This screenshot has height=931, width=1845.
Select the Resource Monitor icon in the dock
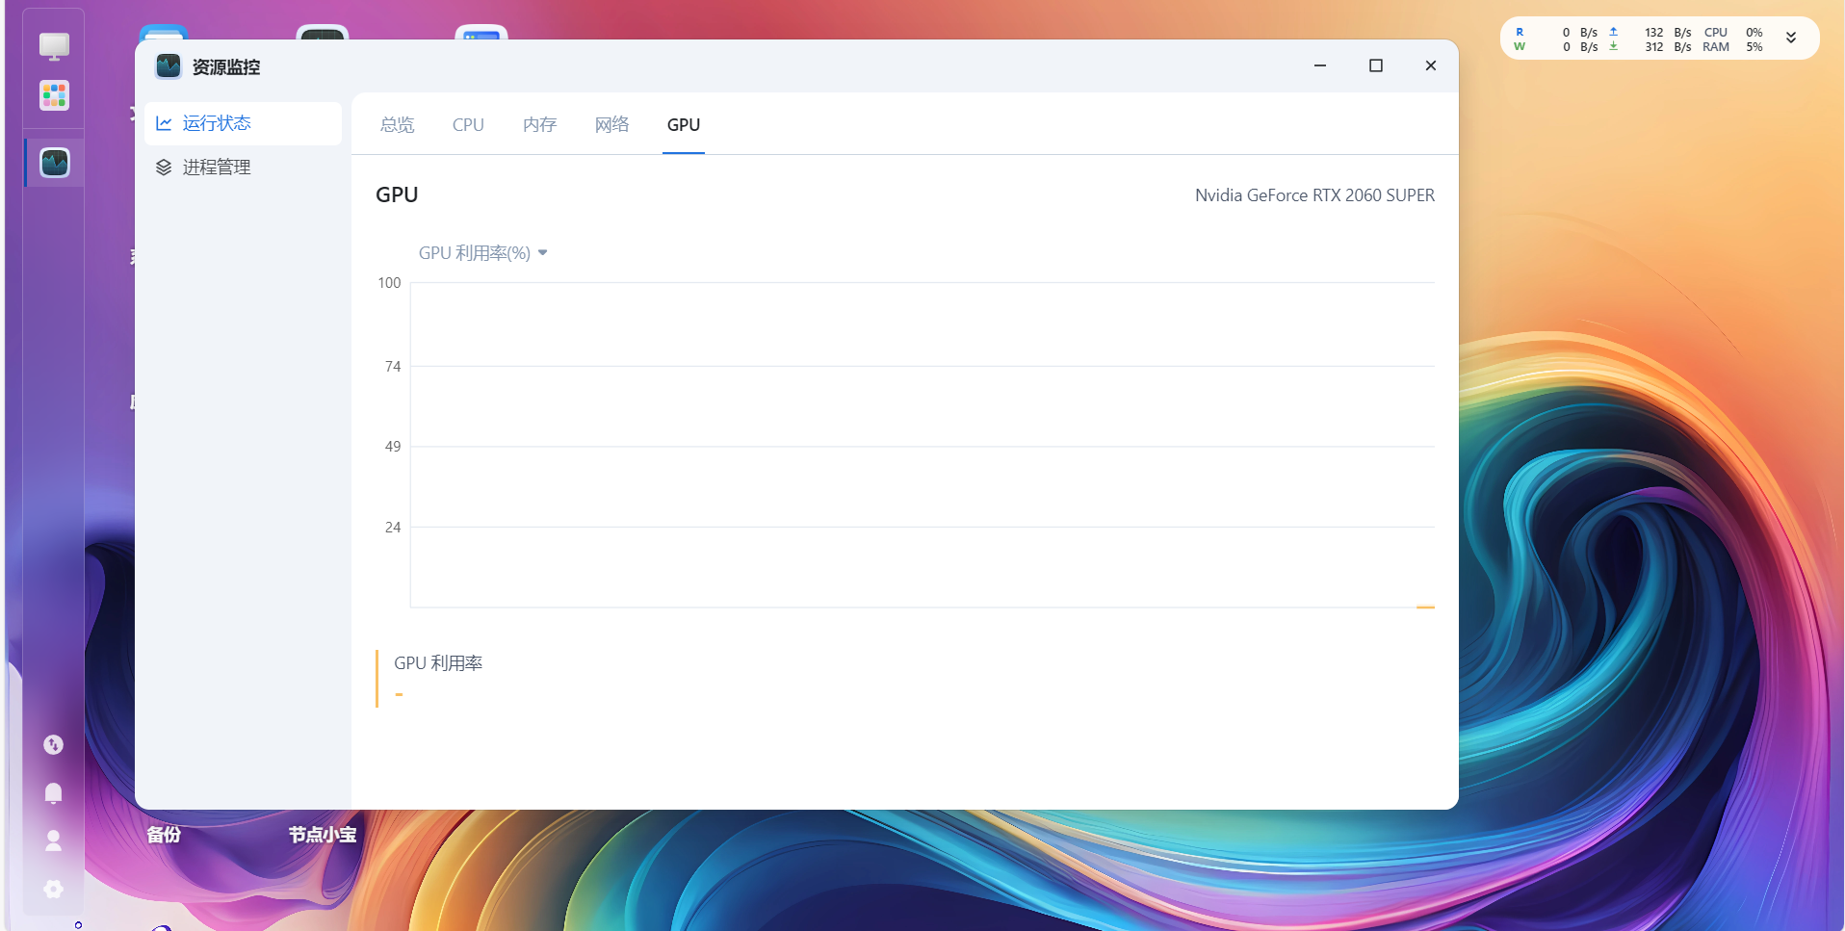[55, 163]
